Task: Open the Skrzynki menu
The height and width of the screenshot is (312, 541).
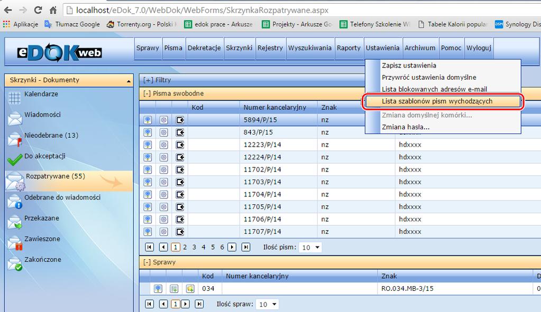Action: pyautogui.click(x=239, y=48)
